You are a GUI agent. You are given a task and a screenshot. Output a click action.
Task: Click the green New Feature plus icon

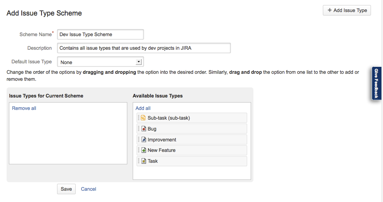[x=143, y=150]
